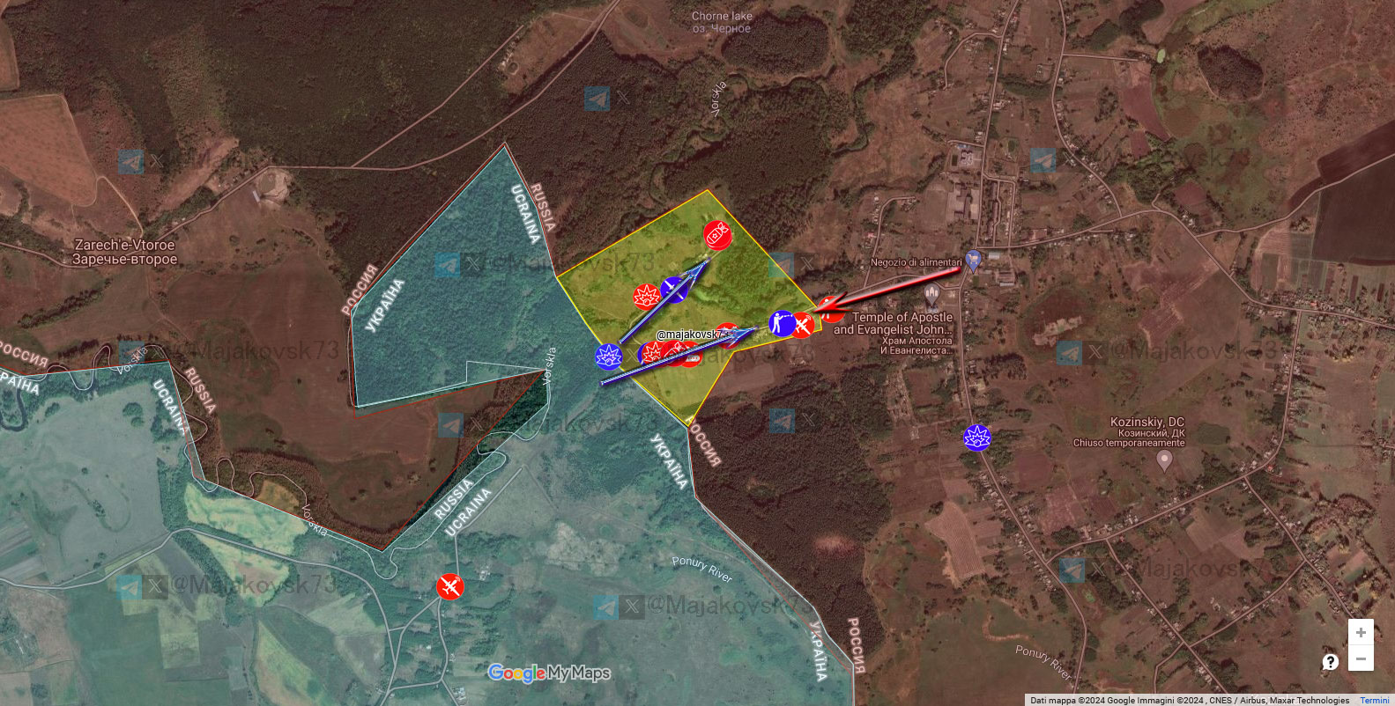Click the red bomb marker on the map
The width and height of the screenshot is (1395, 706).
tap(717, 235)
